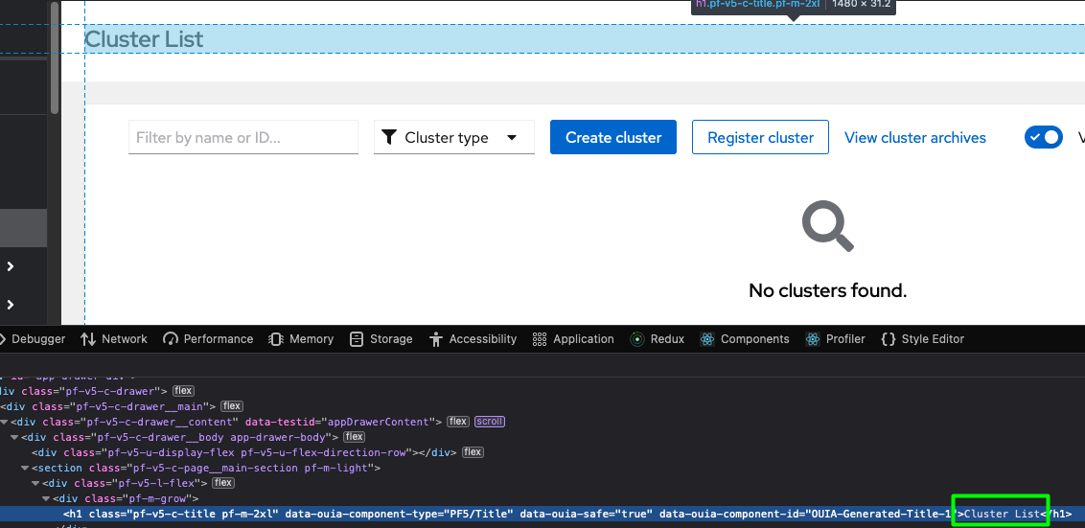Click the Network tab arrows icon
The width and height of the screenshot is (1085, 528).
88,339
